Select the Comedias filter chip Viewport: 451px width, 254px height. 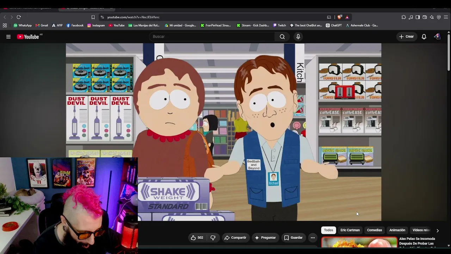point(374,230)
